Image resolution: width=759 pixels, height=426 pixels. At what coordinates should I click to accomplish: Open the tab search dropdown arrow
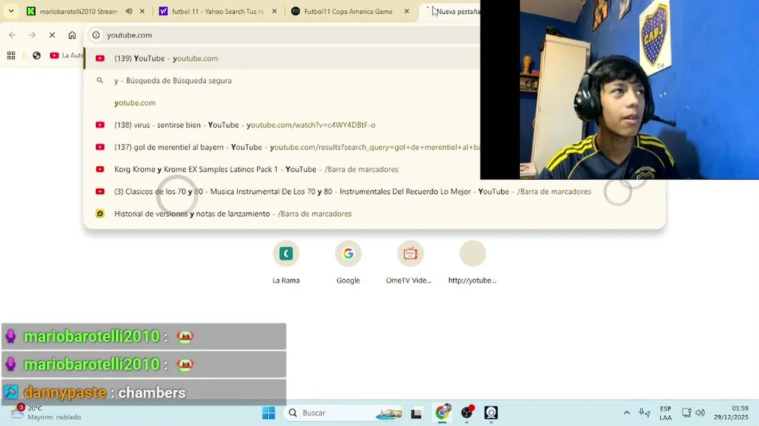point(11,11)
